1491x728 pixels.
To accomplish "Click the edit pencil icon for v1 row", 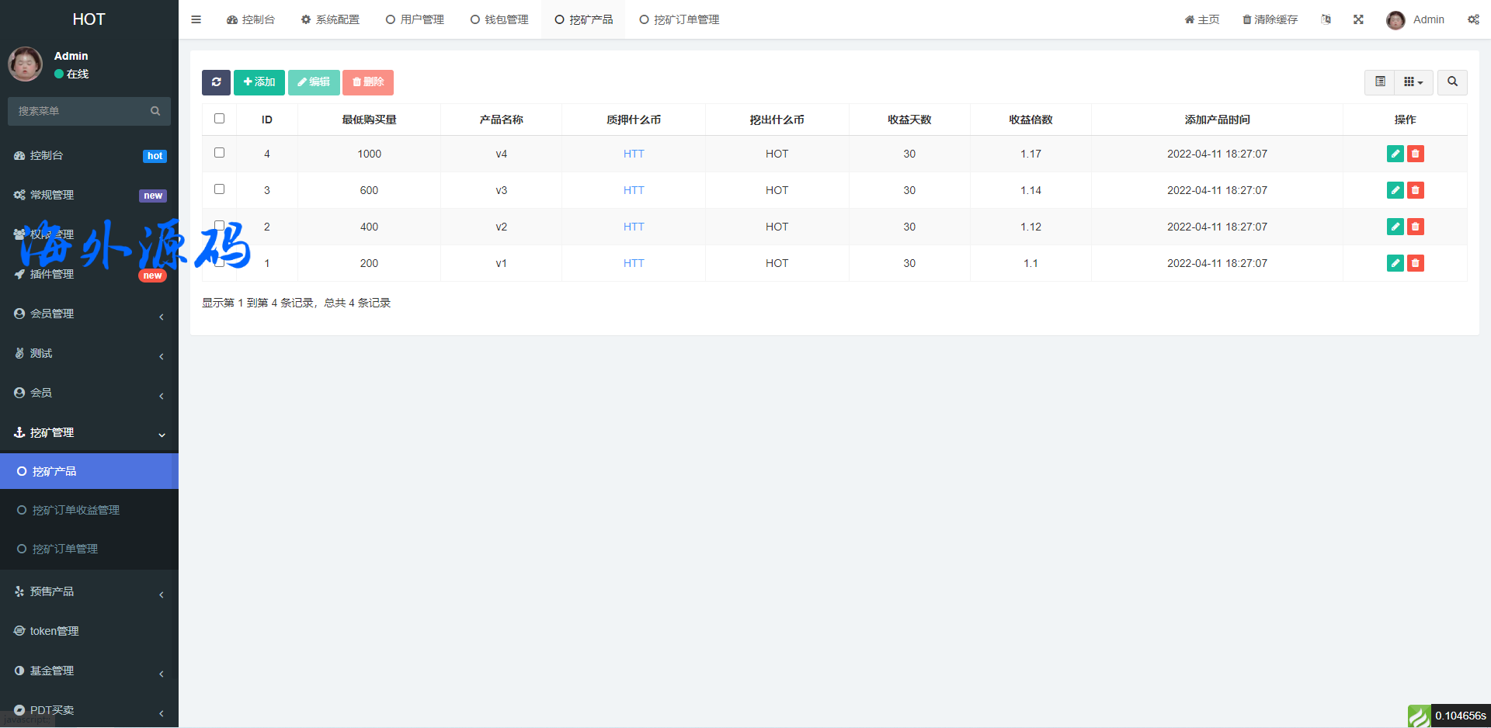I will coord(1395,263).
